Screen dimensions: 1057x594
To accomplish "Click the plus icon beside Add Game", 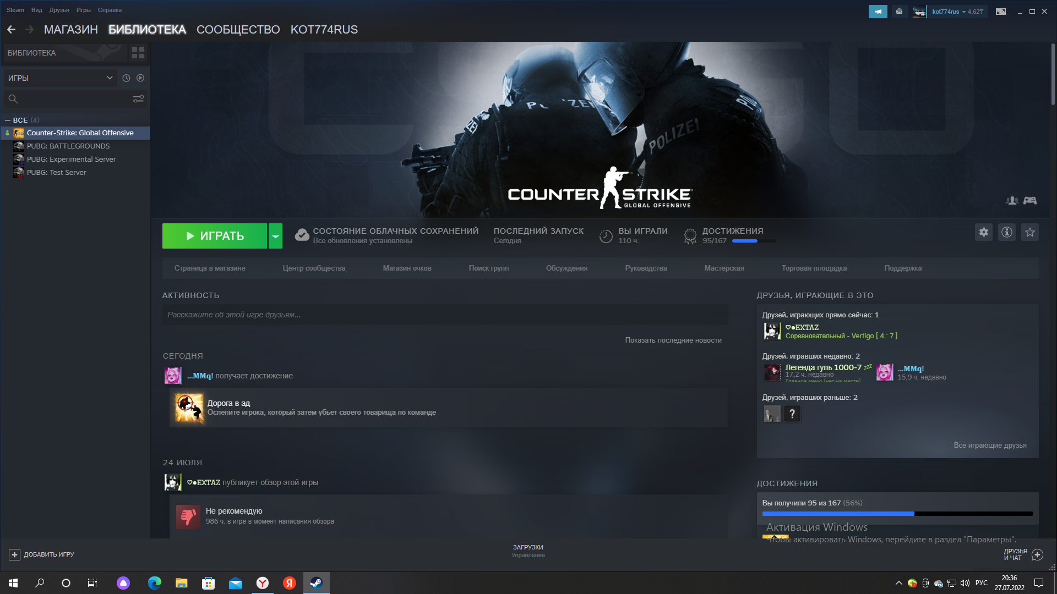I will coord(14,554).
